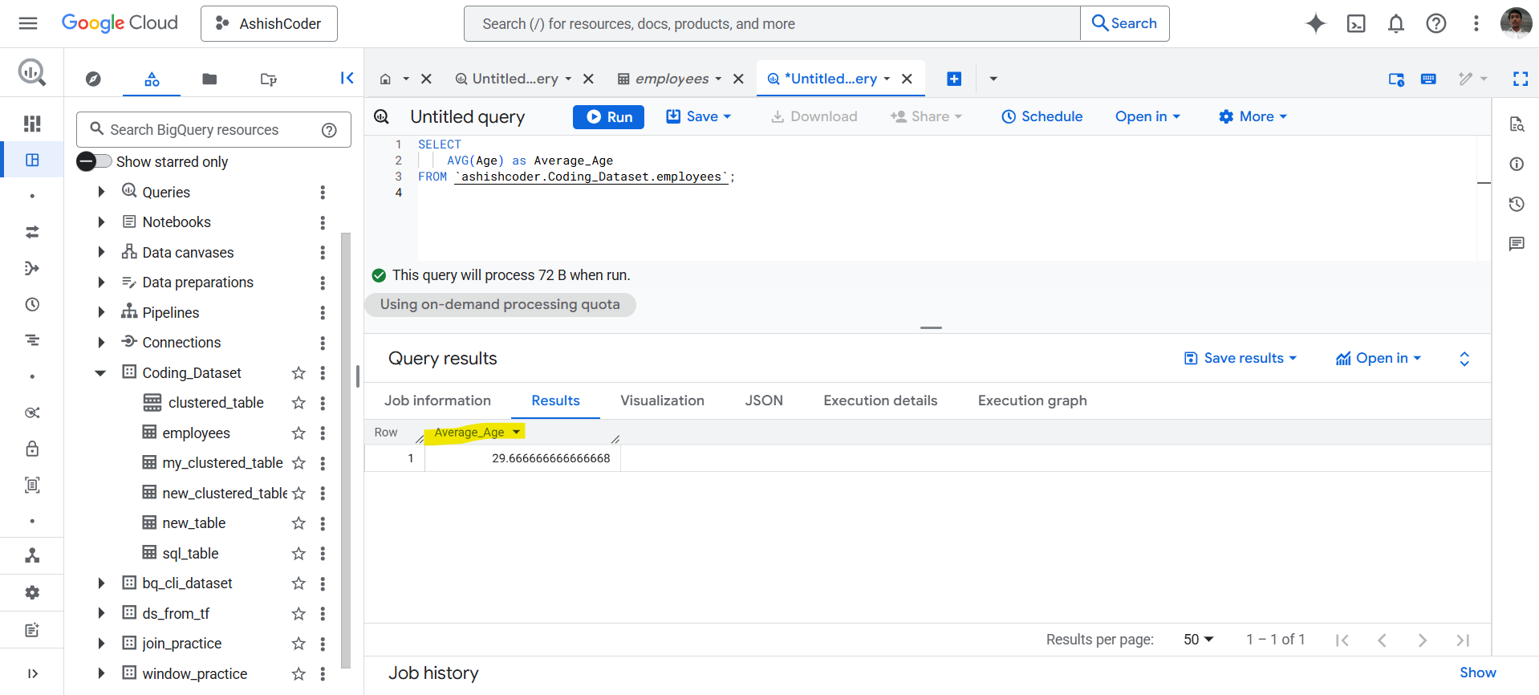Viewport: 1539px width, 695px height.
Task: Open Visualization results tab
Action: tap(662, 400)
